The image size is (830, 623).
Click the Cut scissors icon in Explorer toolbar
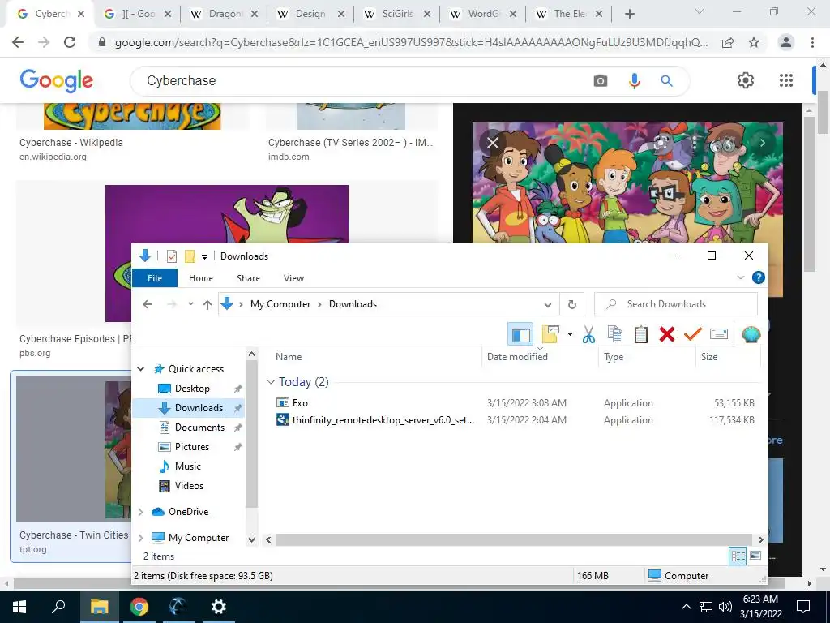[588, 334]
